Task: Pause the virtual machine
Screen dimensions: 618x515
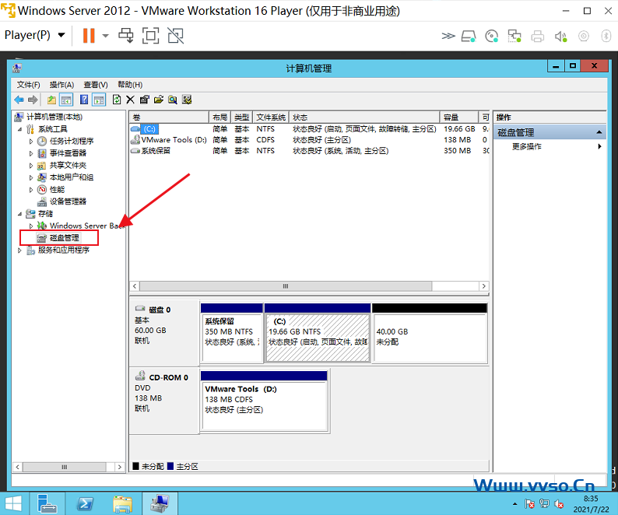Action: click(x=89, y=36)
